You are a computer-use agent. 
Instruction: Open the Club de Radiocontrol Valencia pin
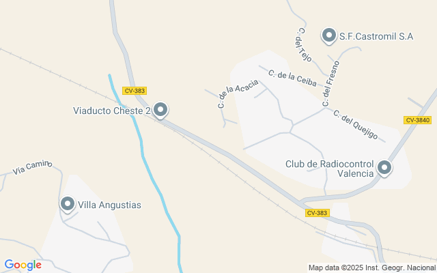point(384,169)
